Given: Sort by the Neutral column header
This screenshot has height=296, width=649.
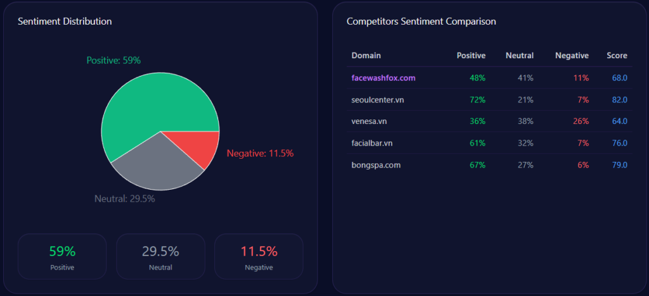Looking at the screenshot, I should (x=519, y=56).
